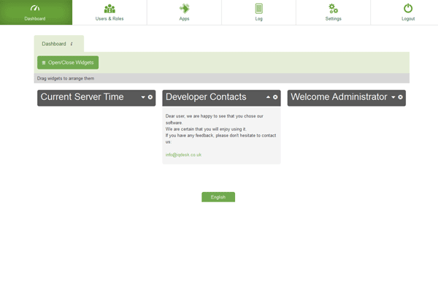Click the Current Server Time widget title
438x292 pixels.
[x=82, y=97]
